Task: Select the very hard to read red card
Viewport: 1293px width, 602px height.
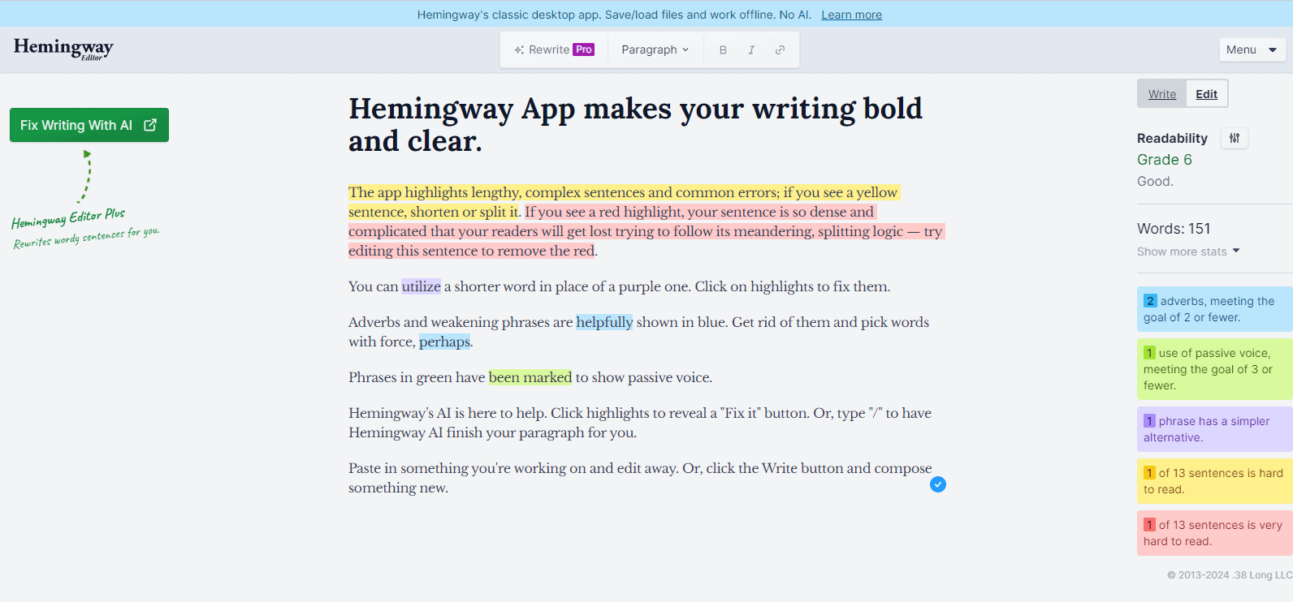Action: (x=1214, y=533)
